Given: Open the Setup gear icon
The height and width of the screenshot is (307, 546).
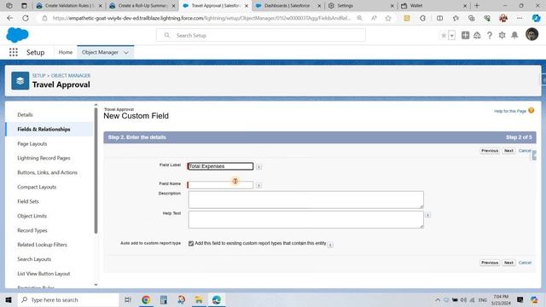Looking at the screenshot, I should click(502, 35).
